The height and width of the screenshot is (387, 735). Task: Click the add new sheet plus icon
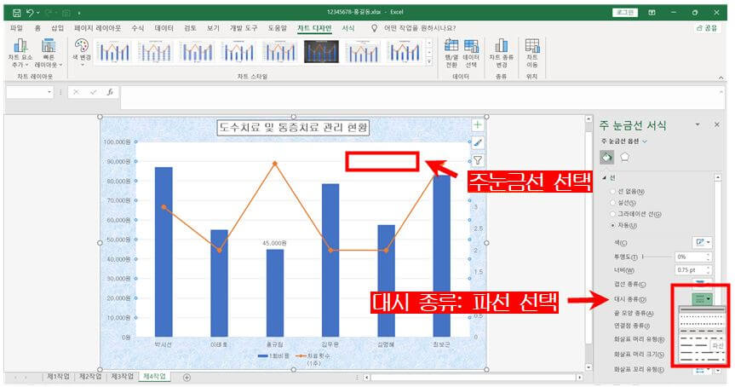pos(187,377)
